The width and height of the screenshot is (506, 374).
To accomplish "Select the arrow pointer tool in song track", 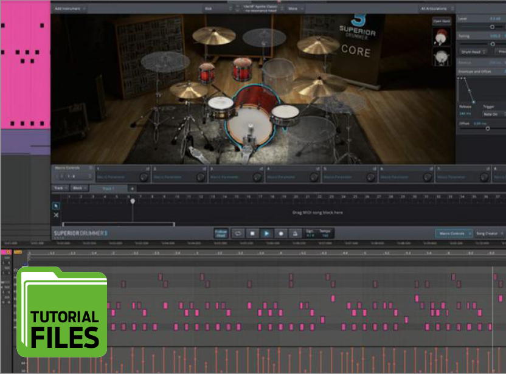I will [56, 206].
